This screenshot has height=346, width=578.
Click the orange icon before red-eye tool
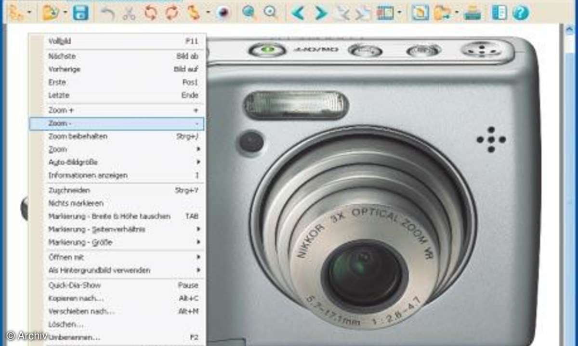tap(194, 12)
